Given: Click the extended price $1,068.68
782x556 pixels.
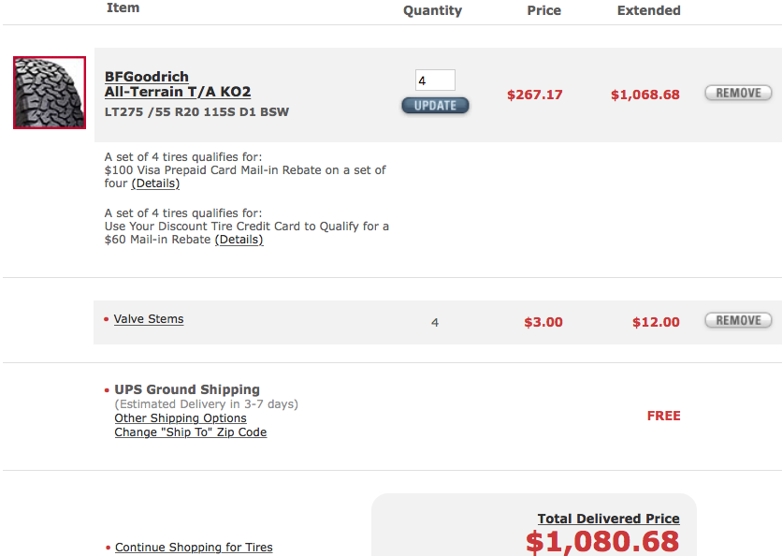Looking at the screenshot, I should click(x=645, y=95).
